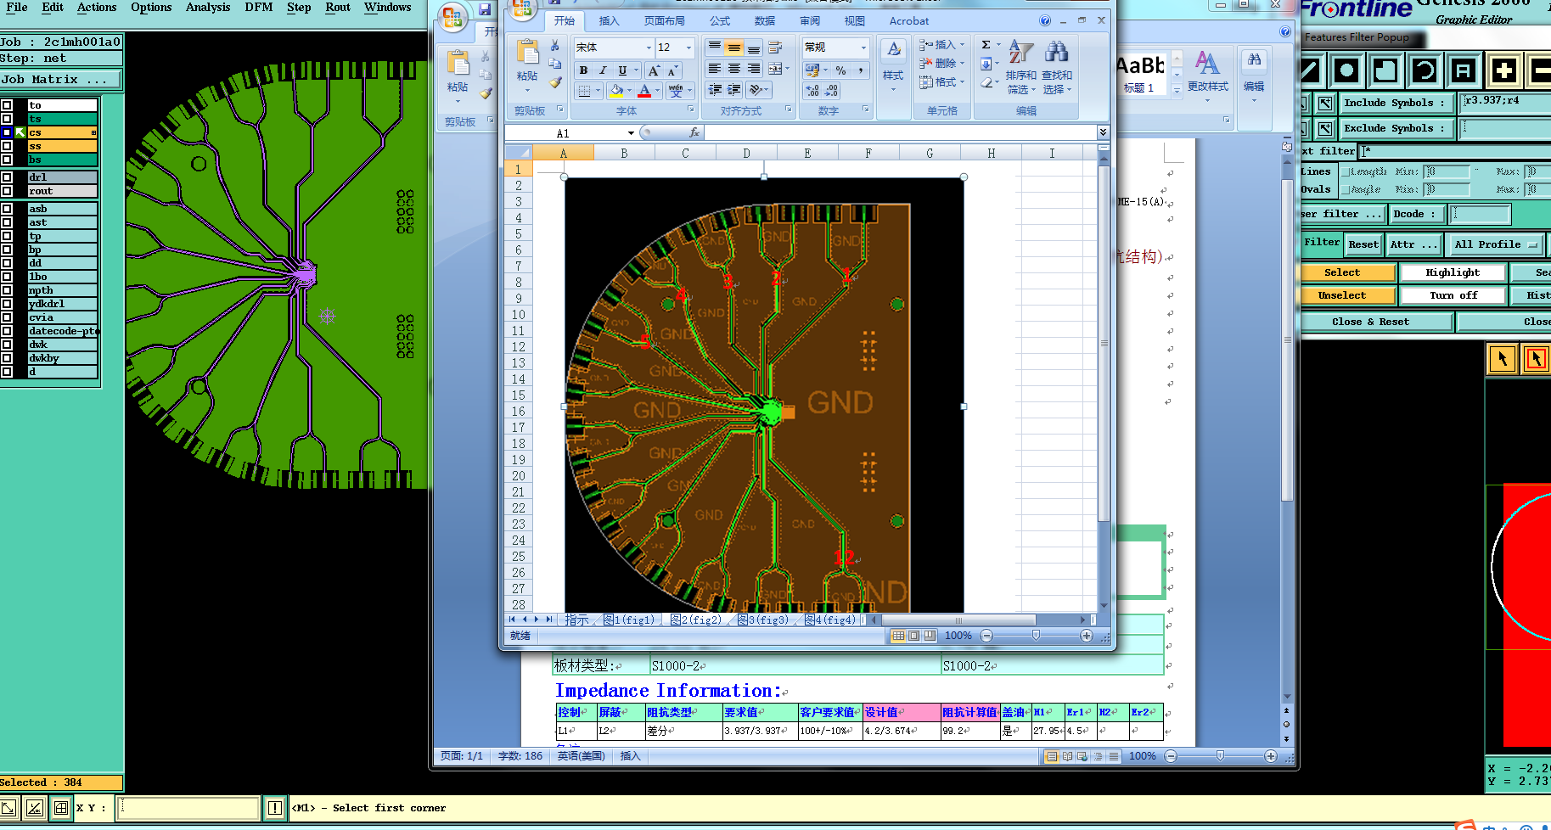Select the Pad (circle) feature filter icon
The height and width of the screenshot is (830, 1551).
tap(1346, 71)
